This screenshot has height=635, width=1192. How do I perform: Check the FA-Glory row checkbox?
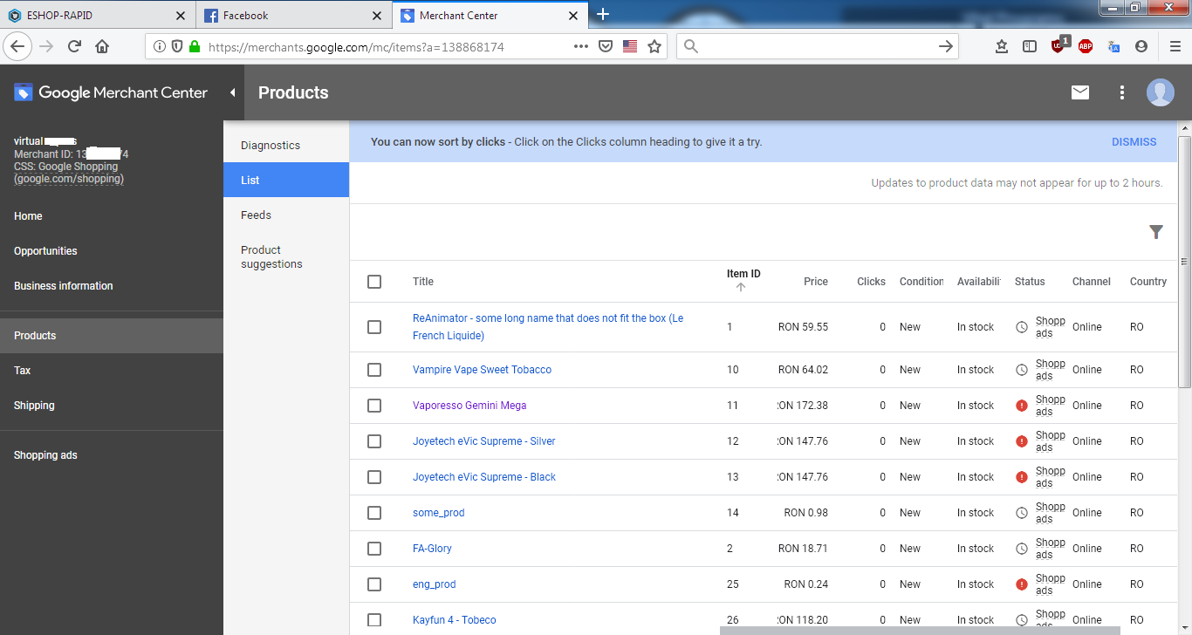click(374, 549)
